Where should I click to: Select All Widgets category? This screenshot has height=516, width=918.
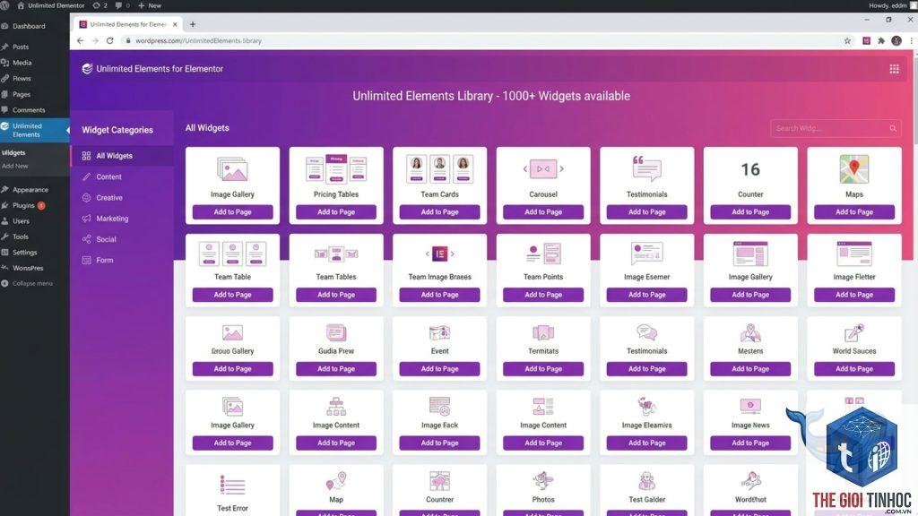pos(122,156)
